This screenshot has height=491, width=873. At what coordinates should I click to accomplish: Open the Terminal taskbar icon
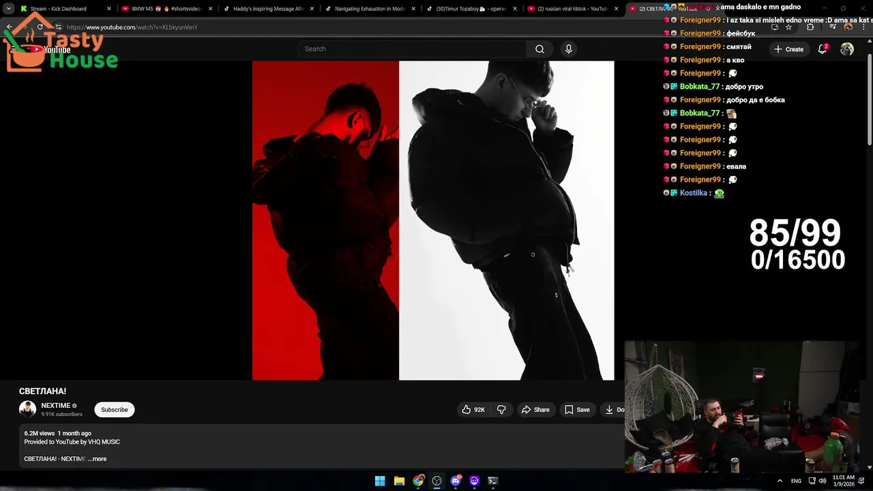(492, 481)
